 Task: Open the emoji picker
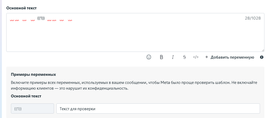click(149, 57)
